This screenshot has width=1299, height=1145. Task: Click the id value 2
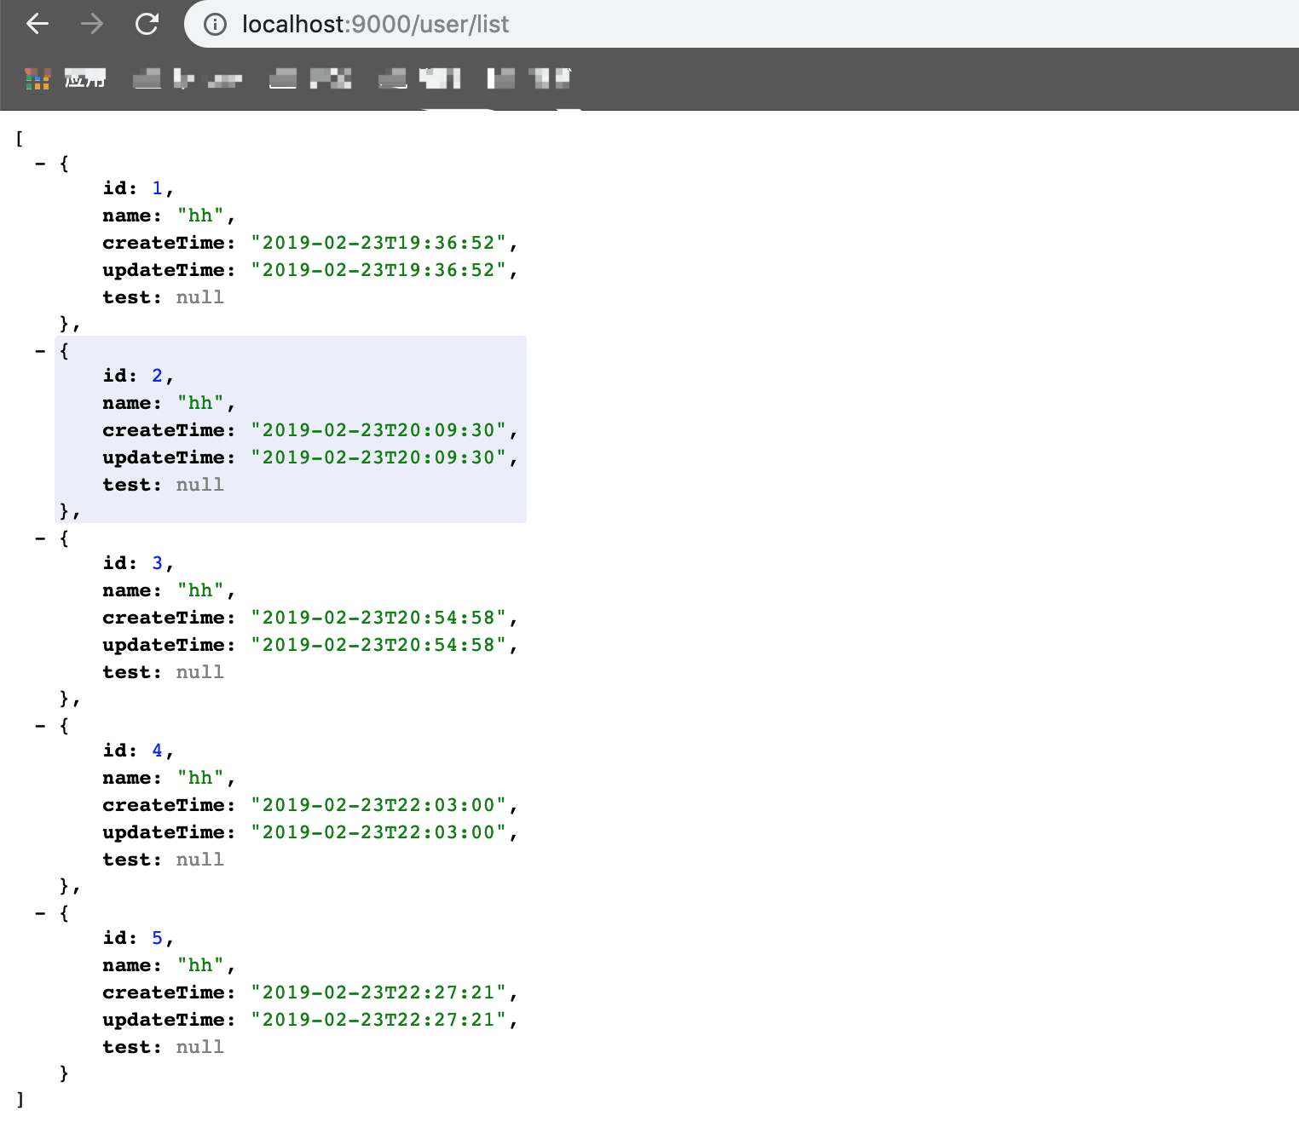[x=157, y=376]
